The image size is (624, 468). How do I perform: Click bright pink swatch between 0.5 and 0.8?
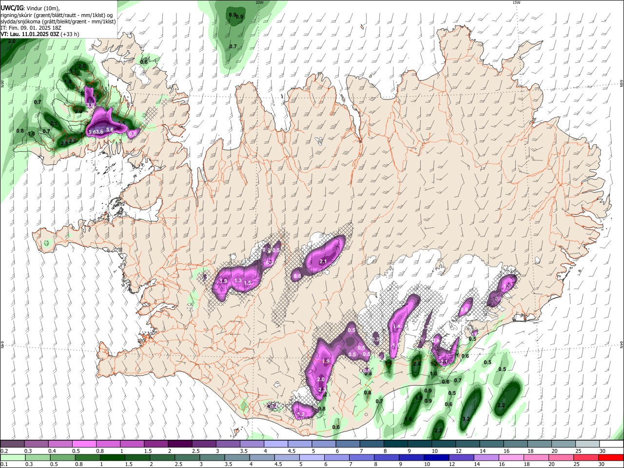[x=84, y=444]
